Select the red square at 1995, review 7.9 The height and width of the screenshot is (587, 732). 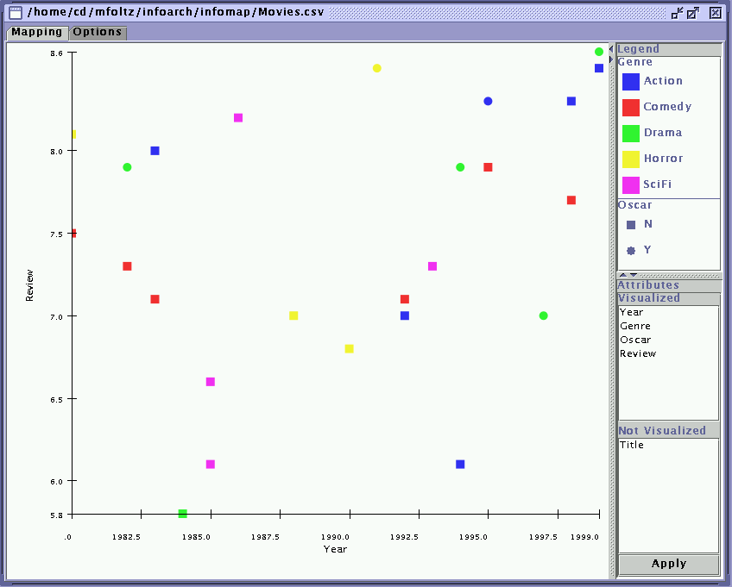[488, 167]
